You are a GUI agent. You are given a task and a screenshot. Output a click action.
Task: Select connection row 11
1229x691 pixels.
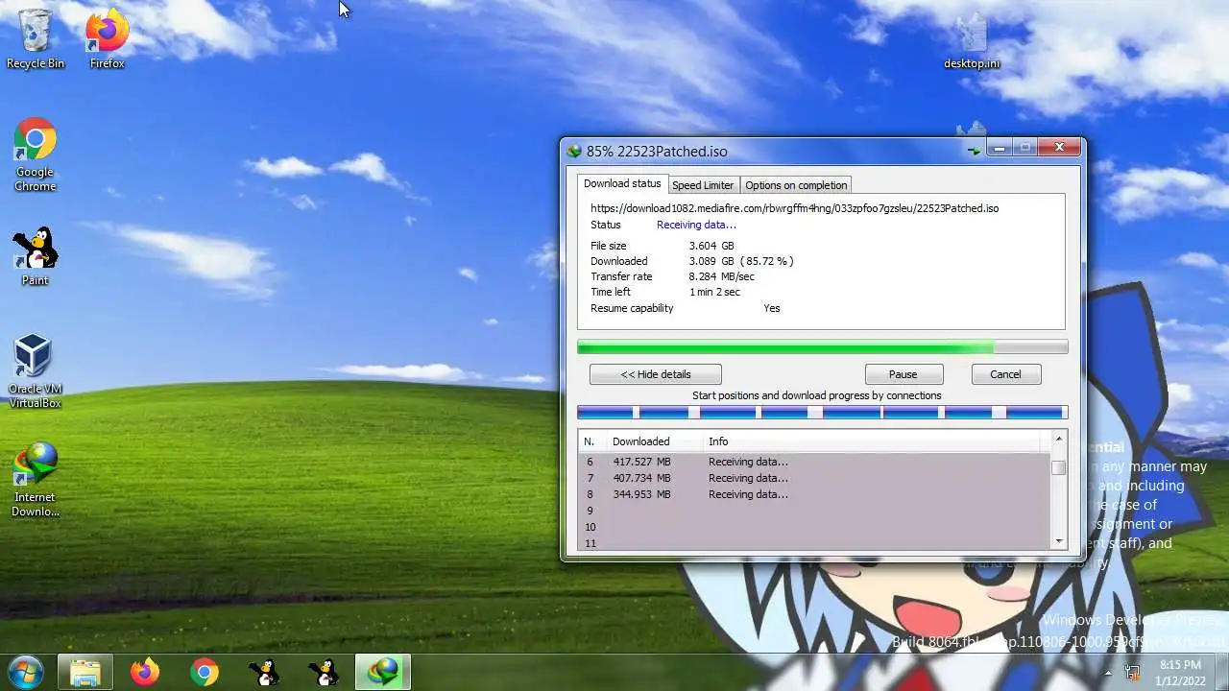point(814,543)
